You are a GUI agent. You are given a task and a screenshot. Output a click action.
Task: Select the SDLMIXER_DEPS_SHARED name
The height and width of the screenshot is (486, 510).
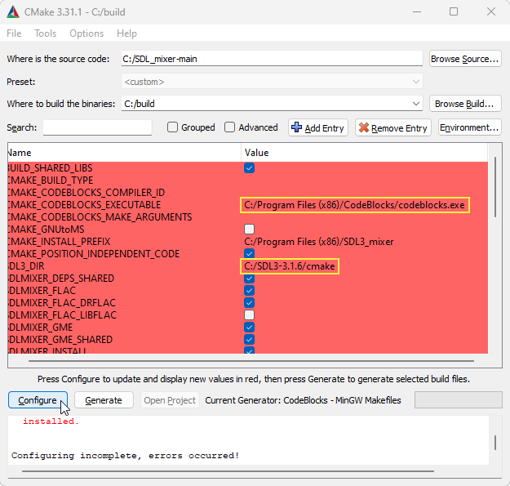point(61,279)
